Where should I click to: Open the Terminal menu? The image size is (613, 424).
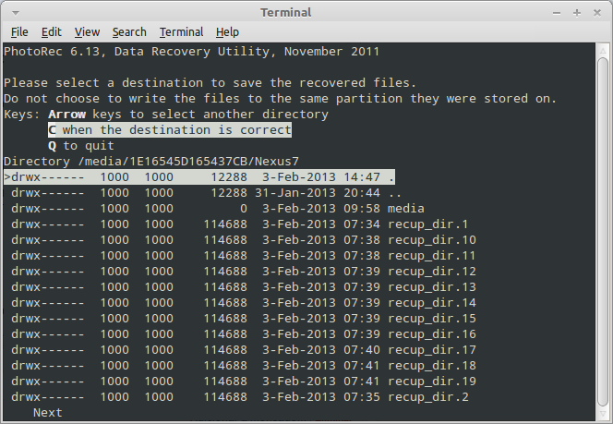pos(181,32)
